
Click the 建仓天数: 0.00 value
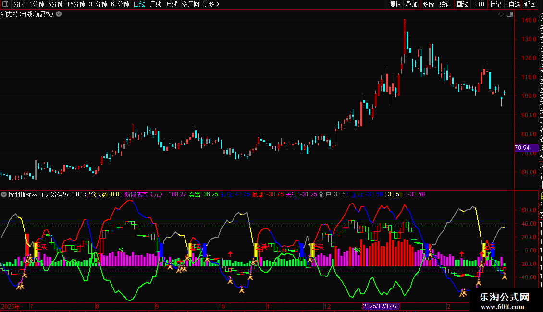click(x=103, y=194)
